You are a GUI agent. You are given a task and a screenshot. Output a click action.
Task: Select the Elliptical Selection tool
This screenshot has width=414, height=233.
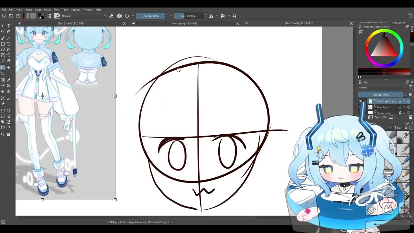pyautogui.click(x=8, y=111)
